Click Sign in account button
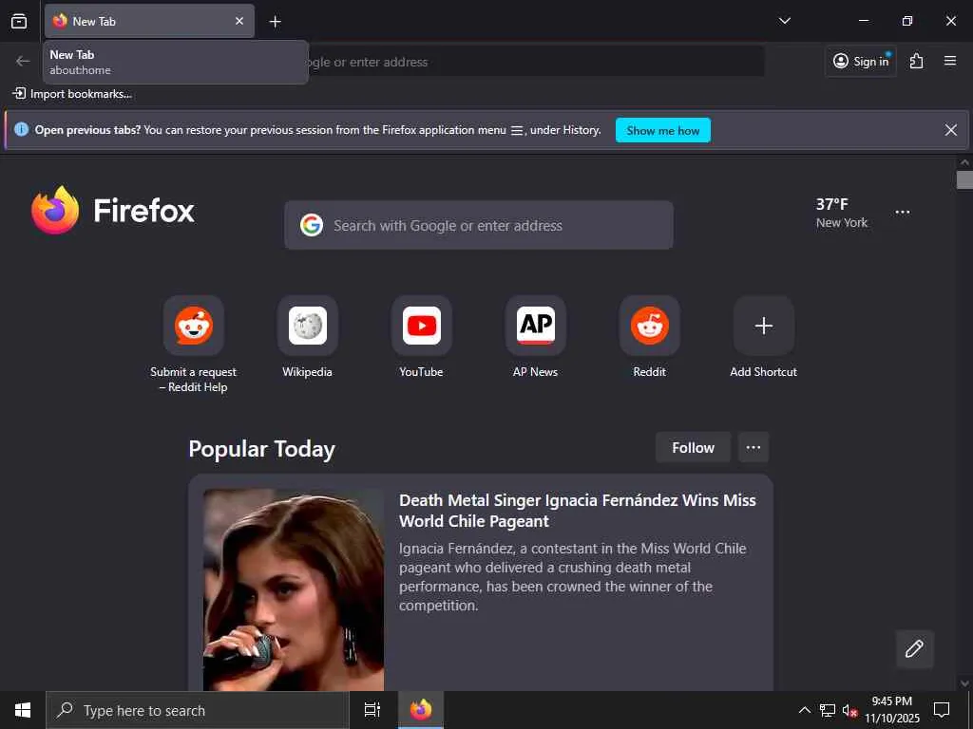This screenshot has height=729, width=973. coord(861,61)
